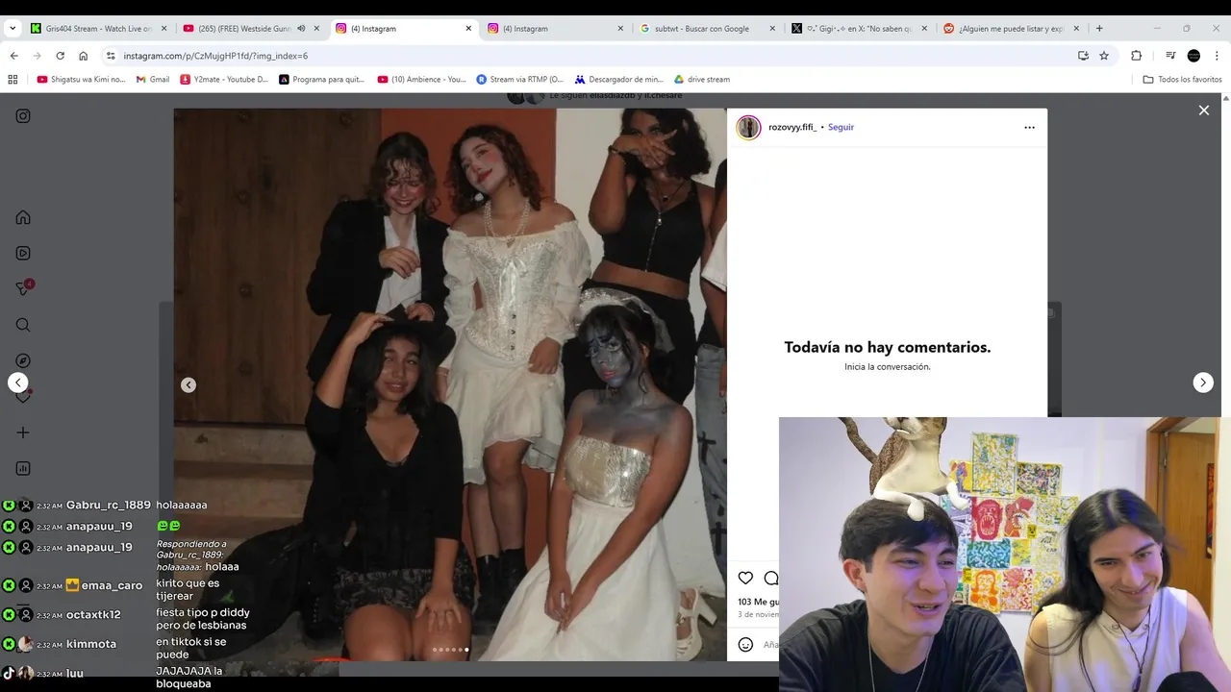This screenshot has width=1231, height=692.
Task: Close the subtwt Google search tab
Action: tap(772, 28)
